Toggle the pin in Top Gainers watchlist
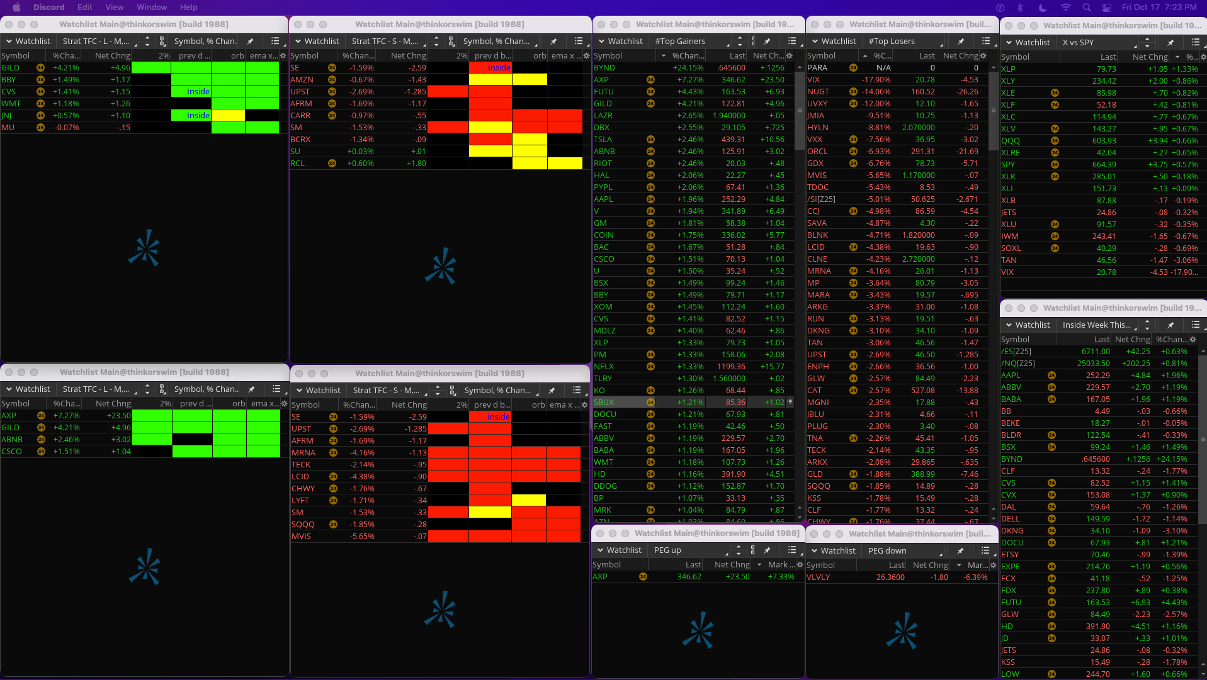The image size is (1207, 680). [x=768, y=41]
